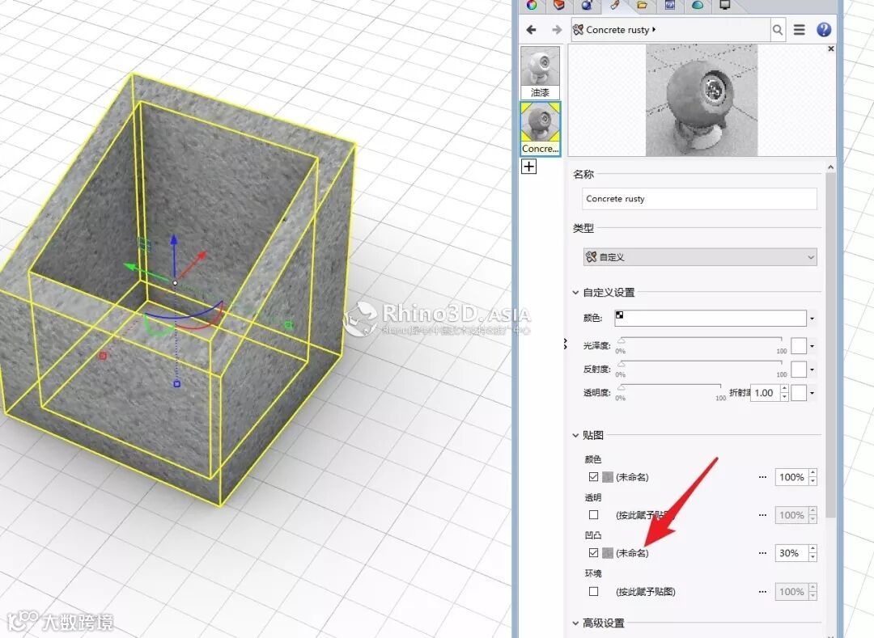Open the 颜色 swatch dropdown arrow
The width and height of the screenshot is (874, 638).
click(x=812, y=319)
